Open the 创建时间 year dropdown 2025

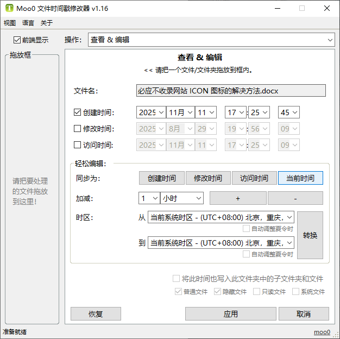pos(151,112)
